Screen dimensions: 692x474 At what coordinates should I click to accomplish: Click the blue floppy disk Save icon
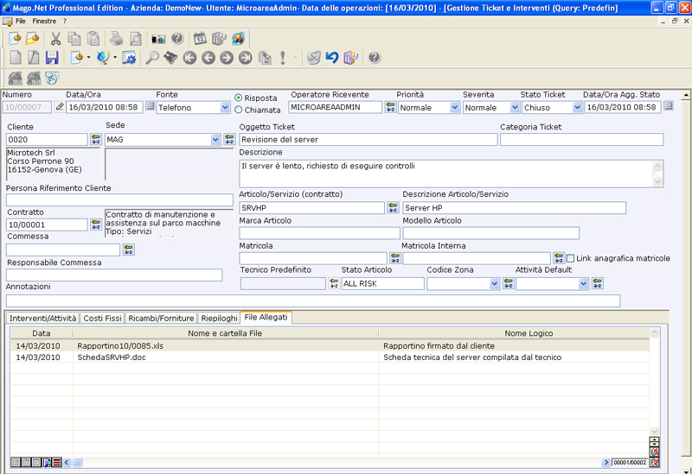[52, 58]
